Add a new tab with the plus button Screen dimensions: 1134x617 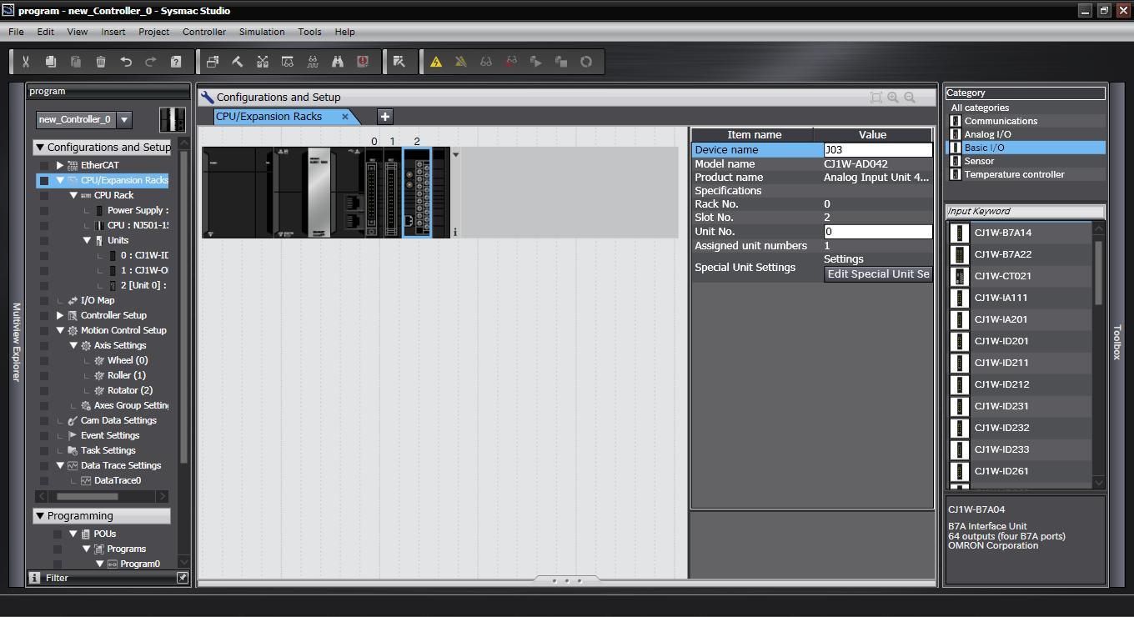click(x=384, y=117)
